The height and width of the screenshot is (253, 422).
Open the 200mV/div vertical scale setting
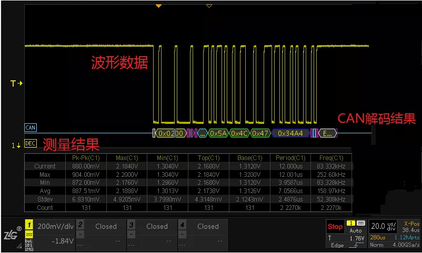[x=55, y=226]
